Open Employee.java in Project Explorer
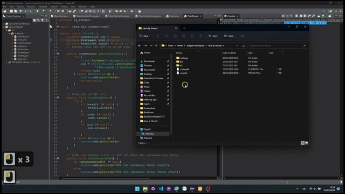345x194 pixels. 23,43
